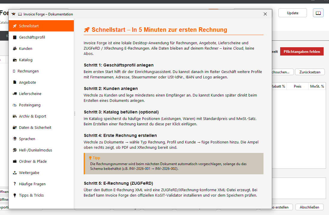Viewport: 329px width, 215px height.
Task: Select Kunden in the documentation sidebar
Action: [41, 49]
